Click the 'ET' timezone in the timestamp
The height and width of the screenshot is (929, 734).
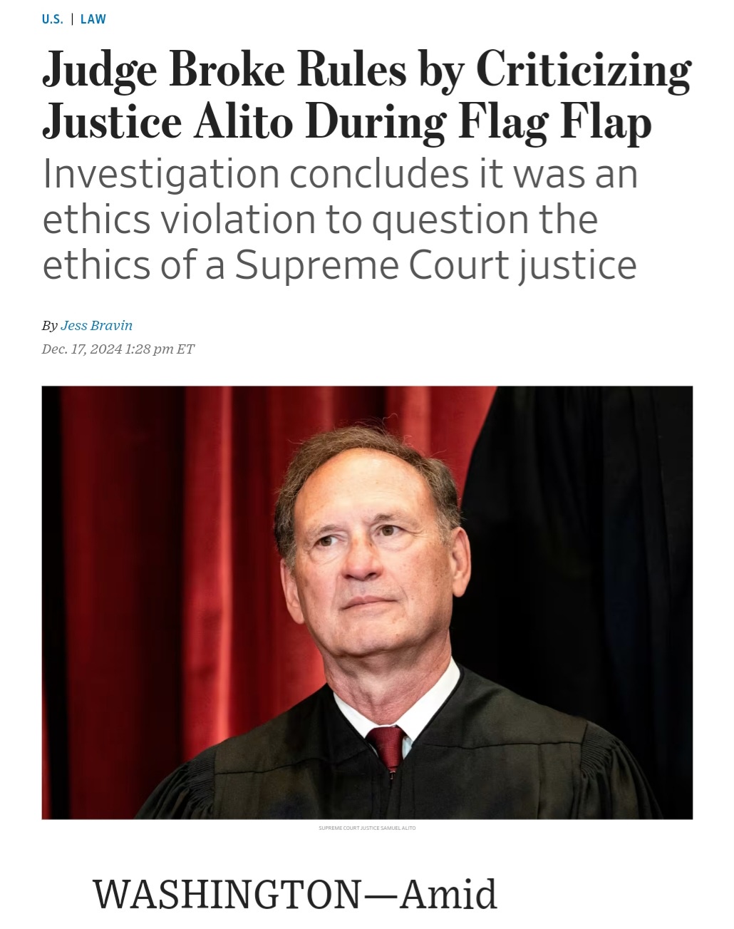point(185,349)
